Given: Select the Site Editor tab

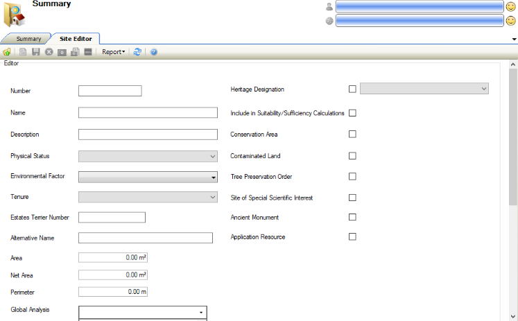Looking at the screenshot, I should 75,39.
